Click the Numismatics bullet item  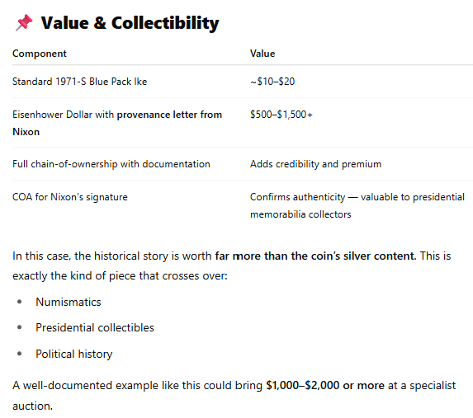[x=69, y=303]
